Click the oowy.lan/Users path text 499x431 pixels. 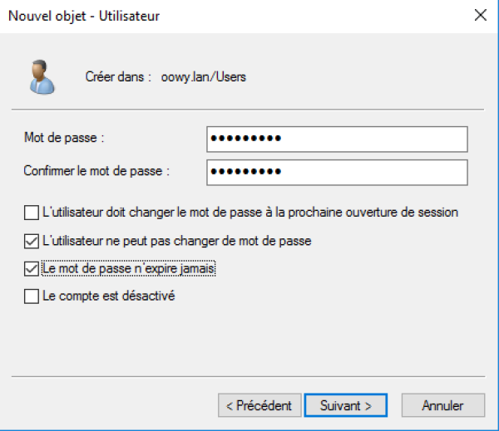tap(204, 77)
